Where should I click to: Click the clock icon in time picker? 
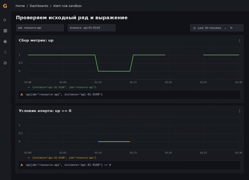click(194, 28)
